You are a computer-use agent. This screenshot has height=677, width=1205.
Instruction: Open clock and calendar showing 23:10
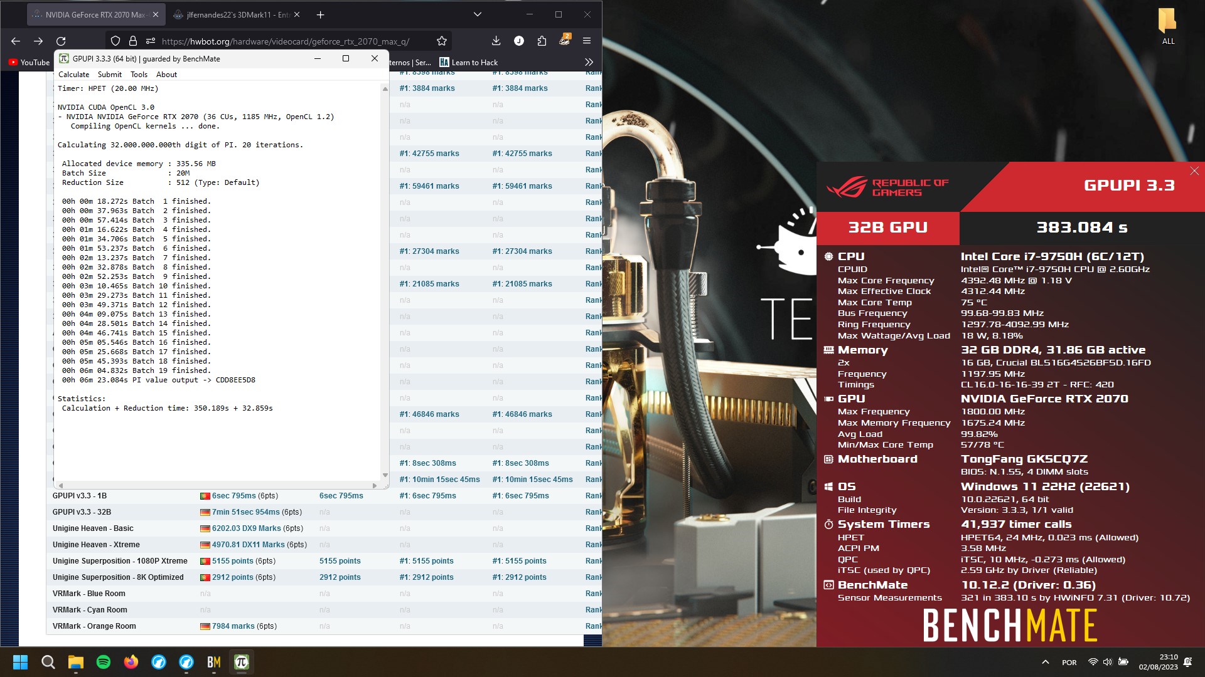[x=1158, y=662]
